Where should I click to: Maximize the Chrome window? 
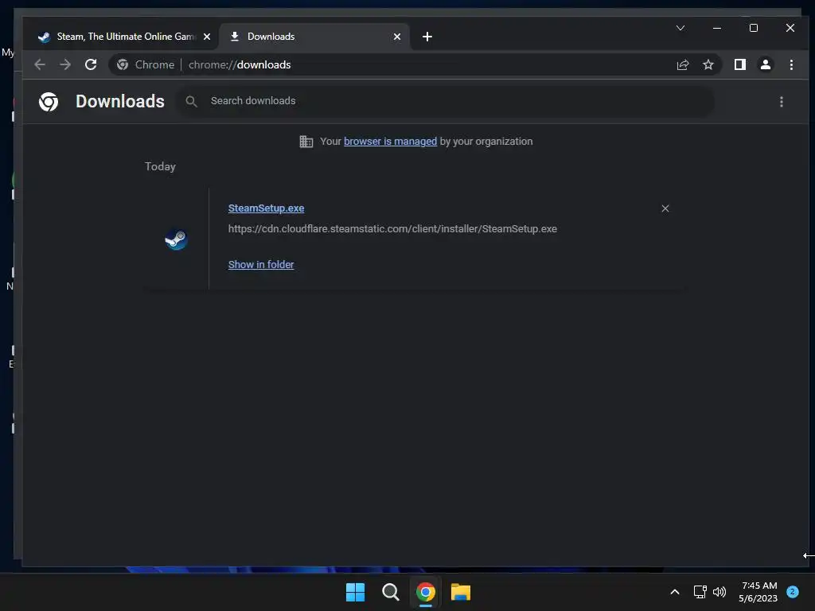[754, 28]
